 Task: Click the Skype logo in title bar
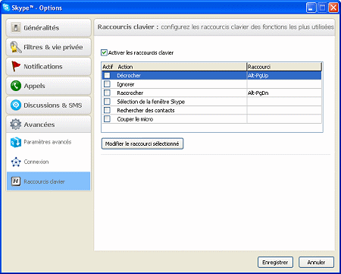click(x=6, y=8)
